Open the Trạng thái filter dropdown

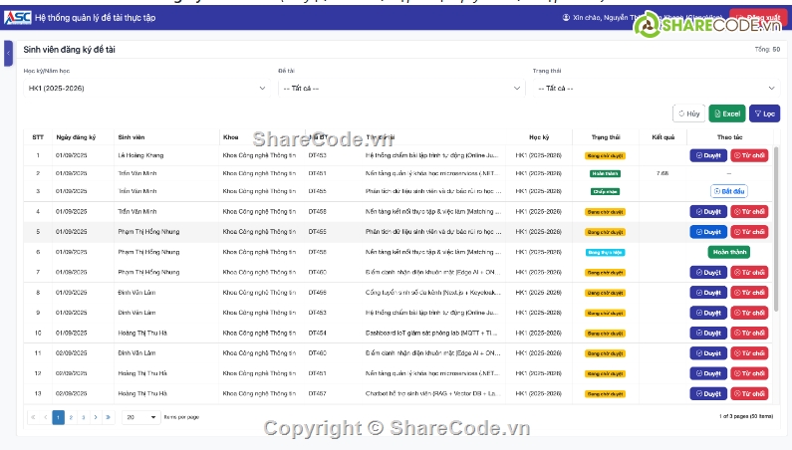[x=655, y=89]
